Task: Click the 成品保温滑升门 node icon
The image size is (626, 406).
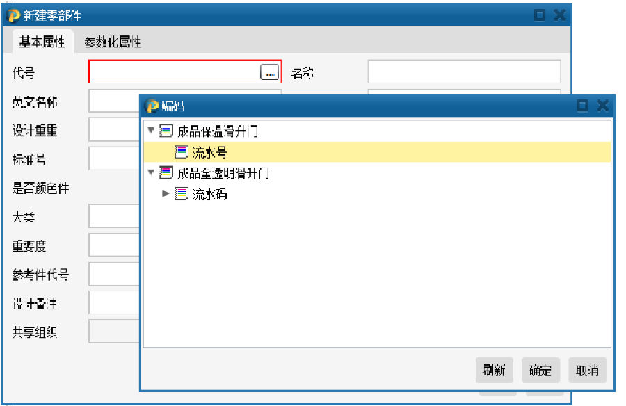Action: (166, 131)
